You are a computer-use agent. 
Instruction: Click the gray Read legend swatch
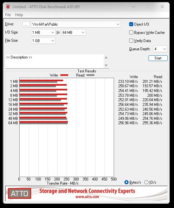pyautogui.click(x=90, y=75)
